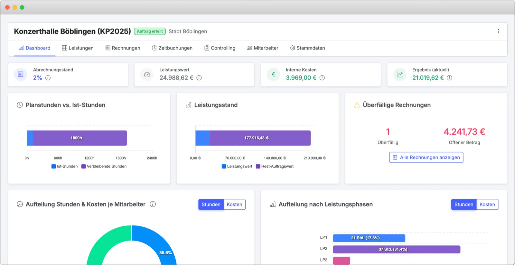
Task: Toggle the Leistungswert legend entry
Action: (237, 166)
